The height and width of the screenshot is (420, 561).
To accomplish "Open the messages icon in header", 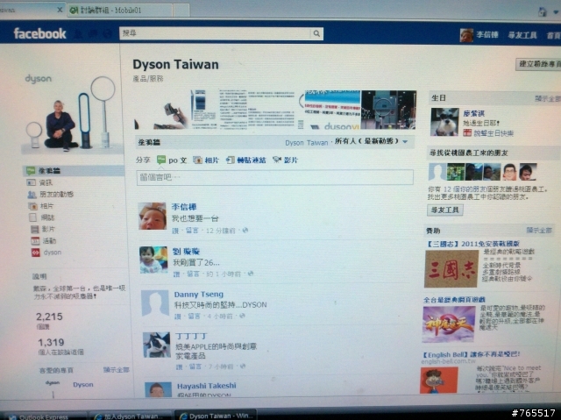I will 93,34.
